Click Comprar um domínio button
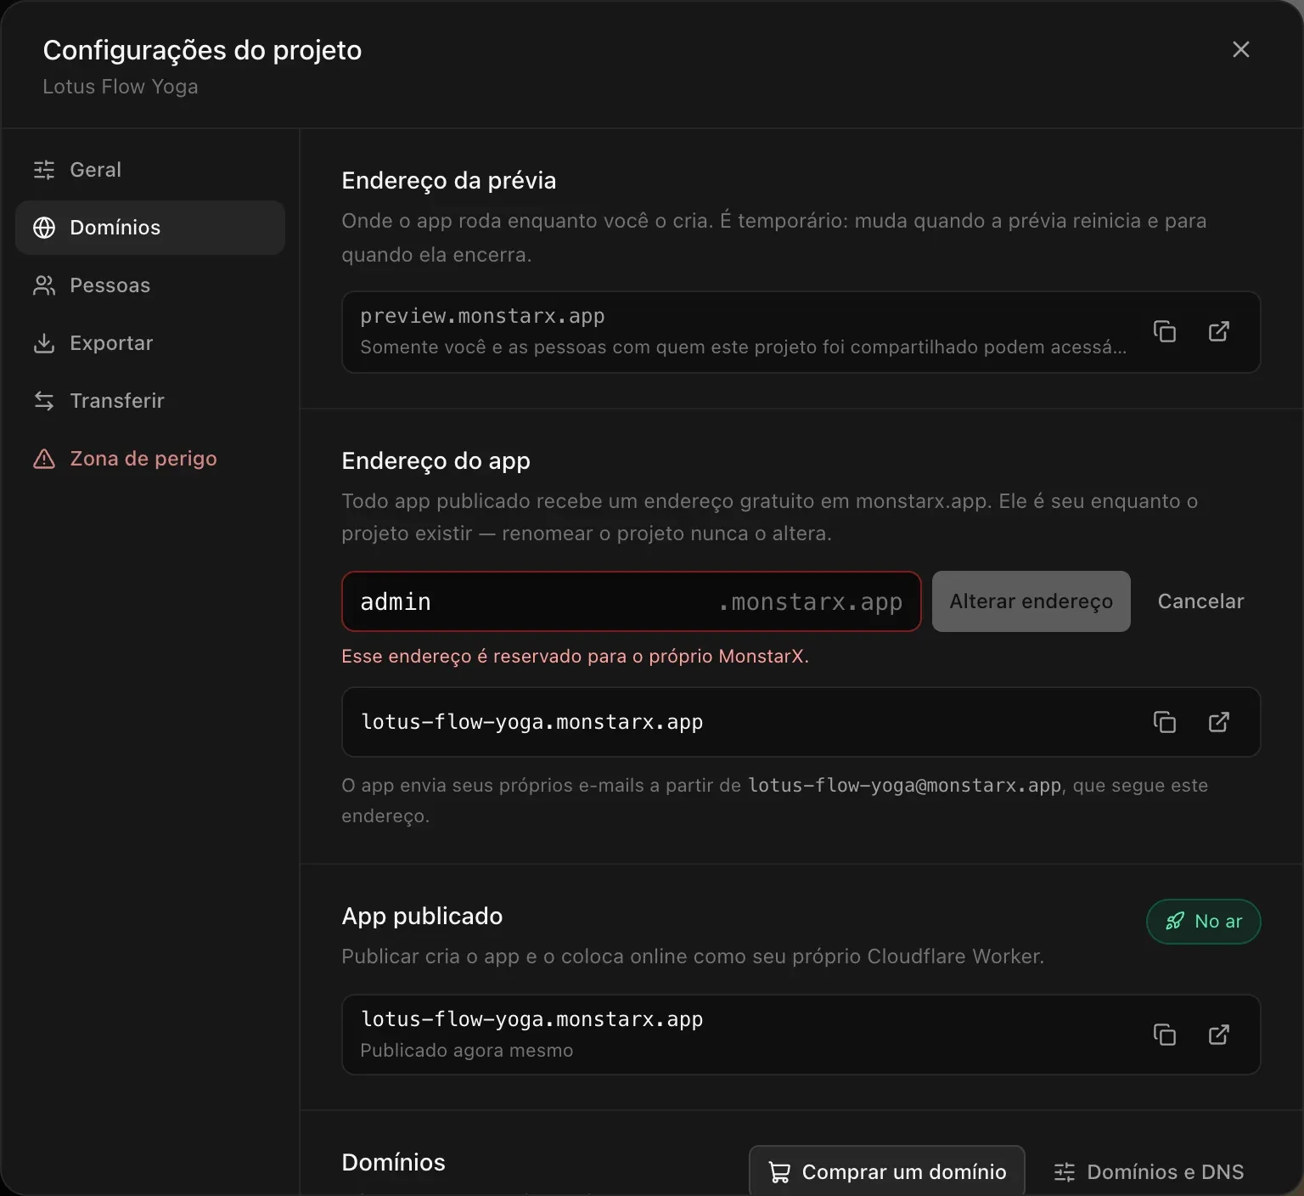This screenshot has height=1196, width=1304. pos(887,1171)
